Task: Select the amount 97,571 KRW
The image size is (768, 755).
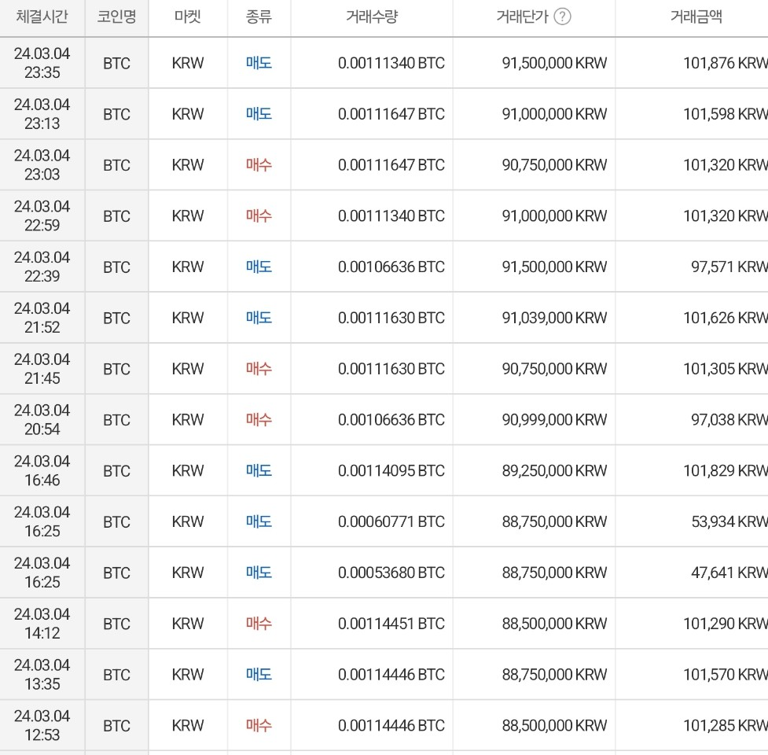Action: tap(729, 267)
